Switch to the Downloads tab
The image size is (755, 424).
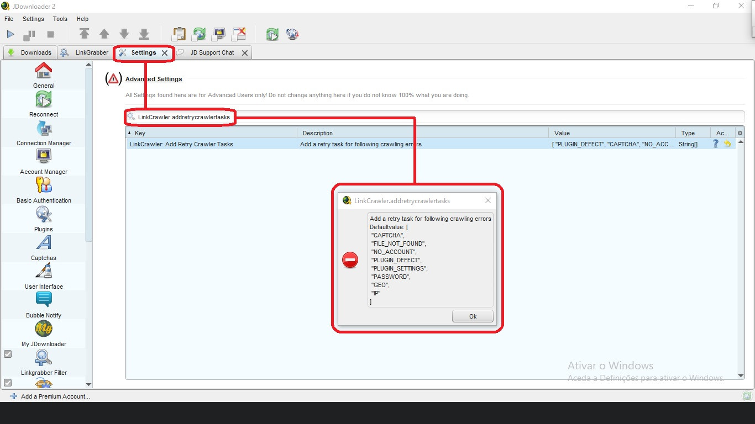(30, 52)
